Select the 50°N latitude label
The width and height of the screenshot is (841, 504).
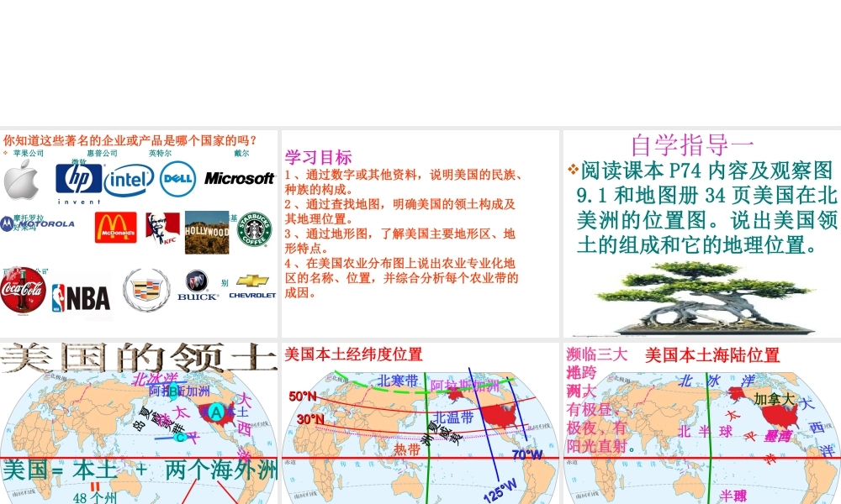point(303,396)
